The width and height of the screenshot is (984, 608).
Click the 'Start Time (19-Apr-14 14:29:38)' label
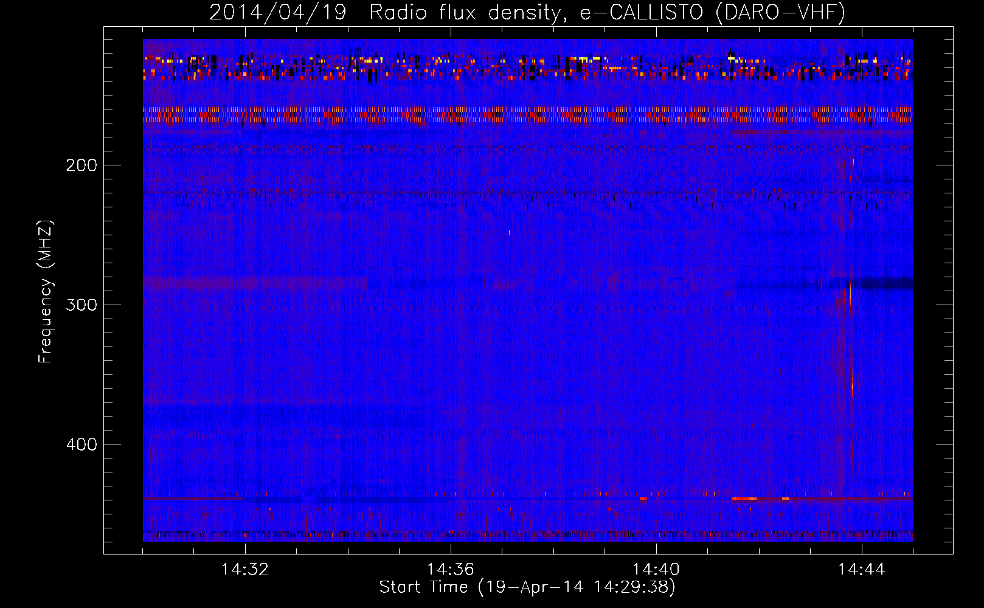[x=527, y=587]
